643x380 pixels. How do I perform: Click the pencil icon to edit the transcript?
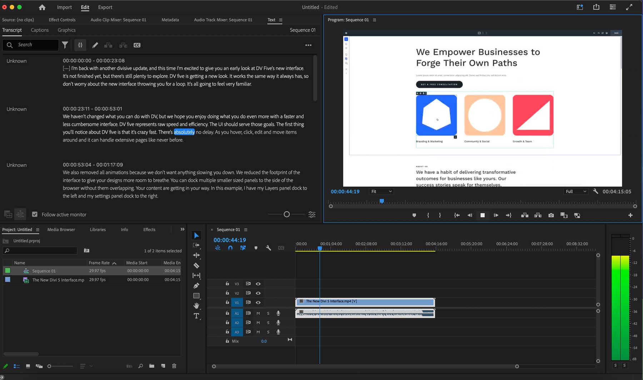click(95, 45)
